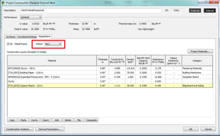Select the Cavity layer row
220x136 pixels.
[x=110, y=81]
